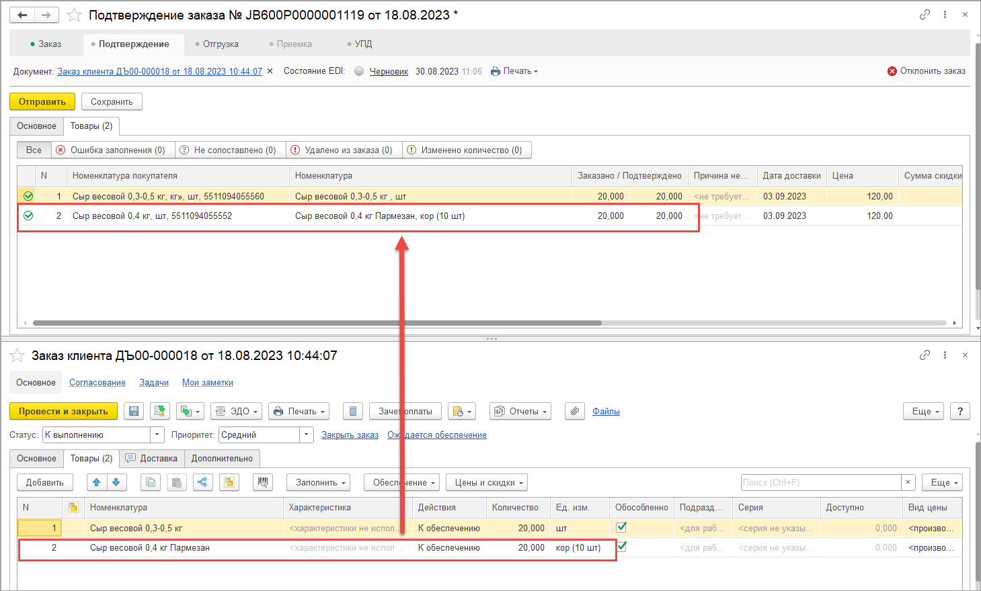Click the save (floppy disk) icon

point(134,411)
